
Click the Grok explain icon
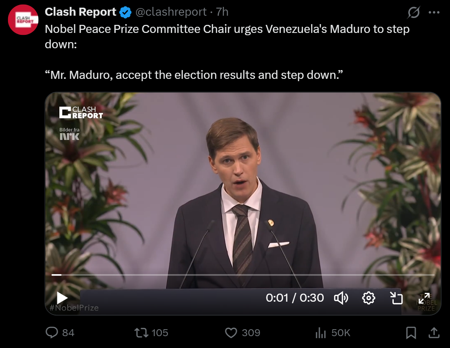click(413, 13)
